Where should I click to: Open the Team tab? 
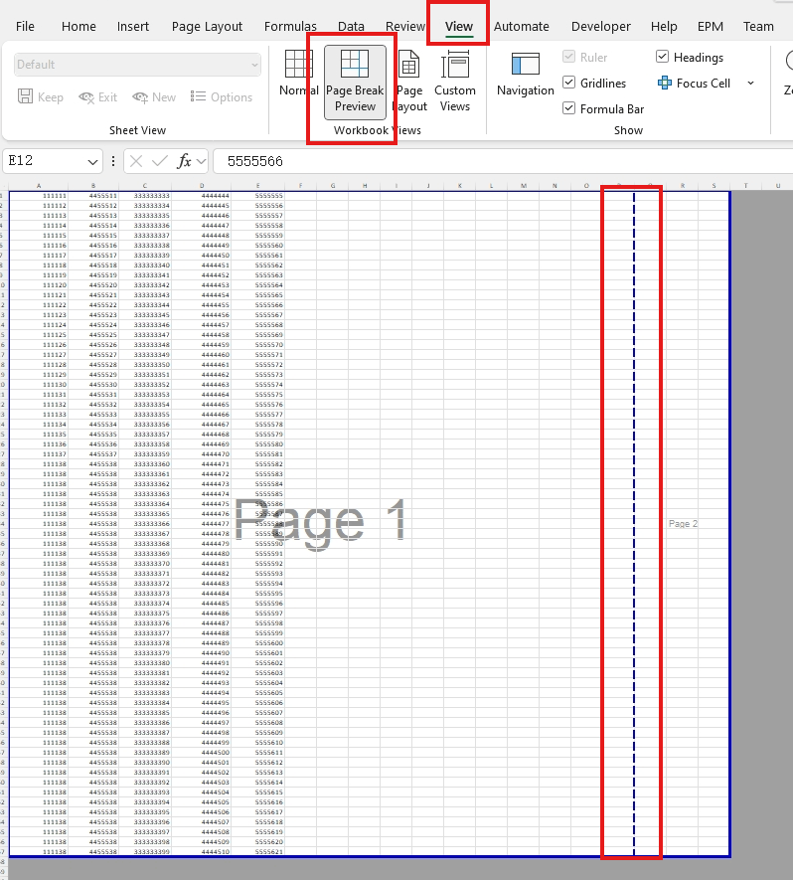758,27
